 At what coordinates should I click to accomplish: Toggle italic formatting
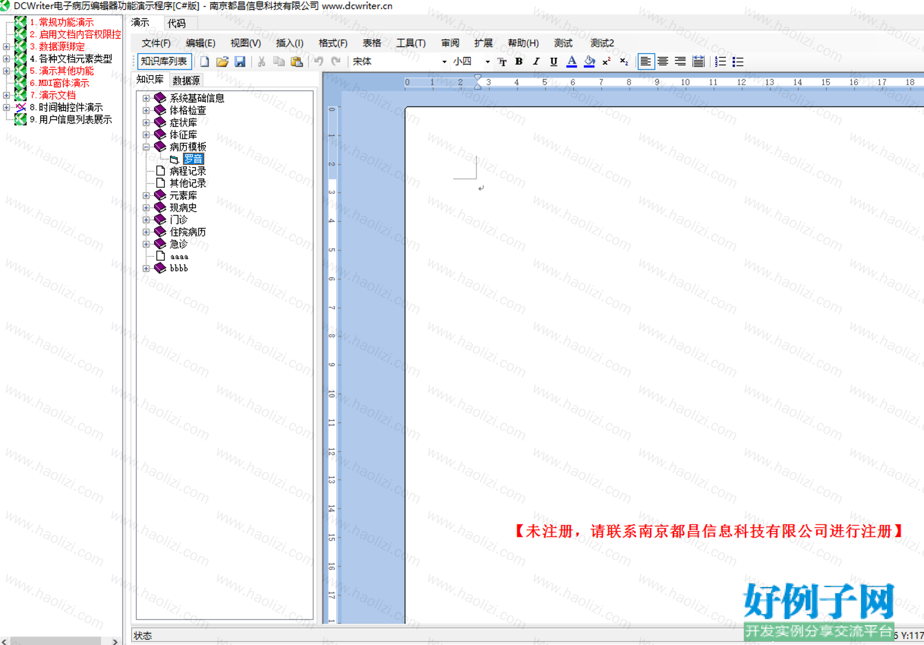tap(536, 62)
